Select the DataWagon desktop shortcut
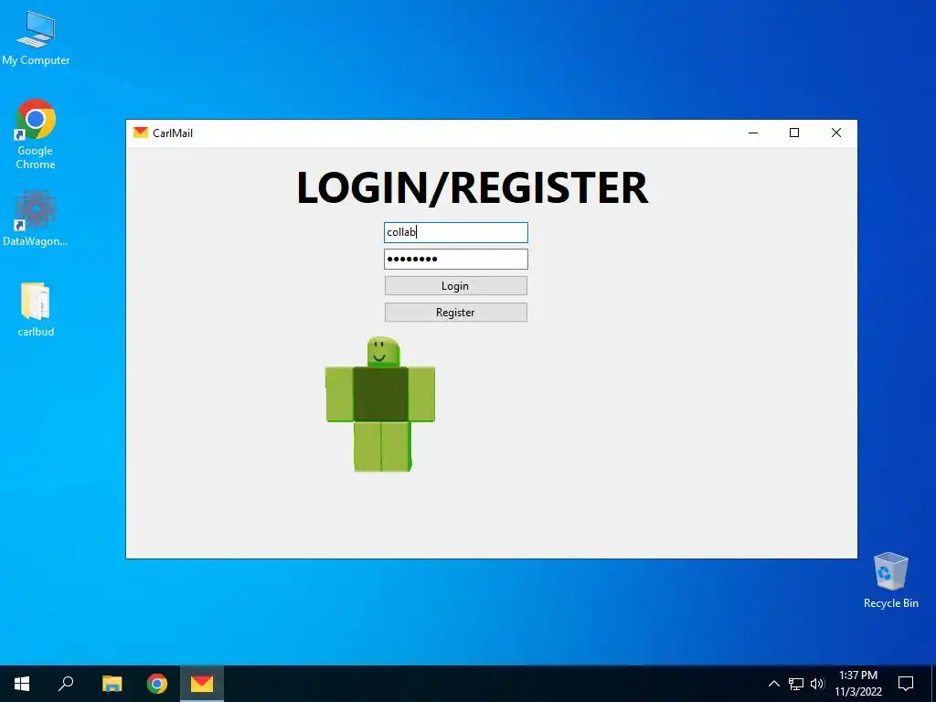 [x=36, y=218]
